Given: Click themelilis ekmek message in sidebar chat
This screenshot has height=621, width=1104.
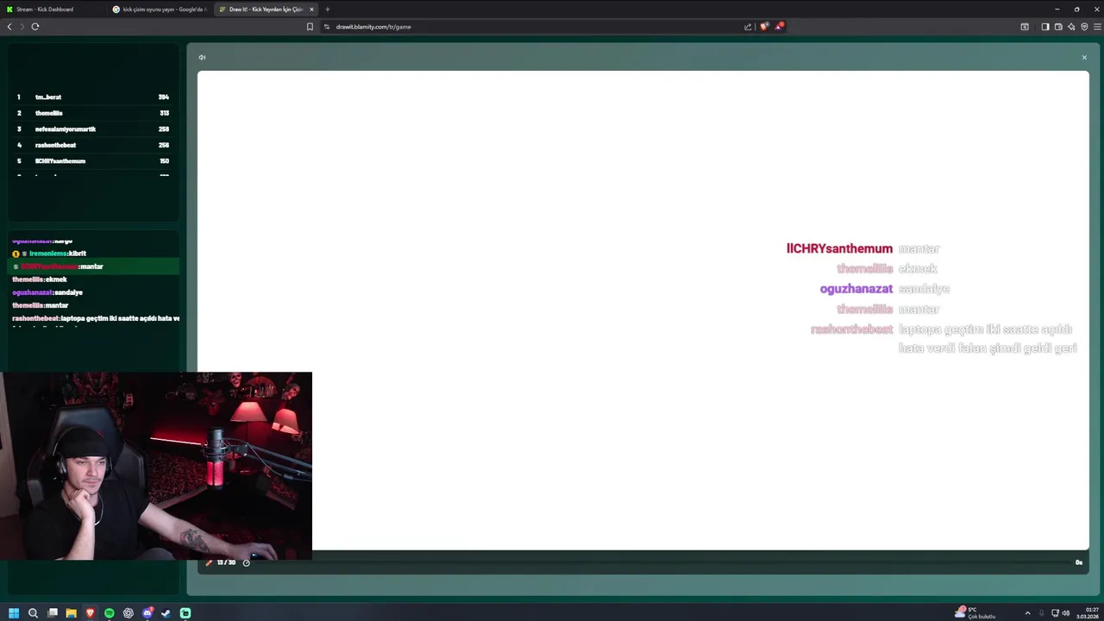Looking at the screenshot, I should (40, 279).
